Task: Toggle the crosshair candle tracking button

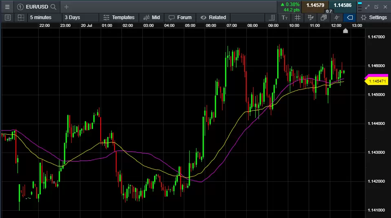Action: point(336,17)
